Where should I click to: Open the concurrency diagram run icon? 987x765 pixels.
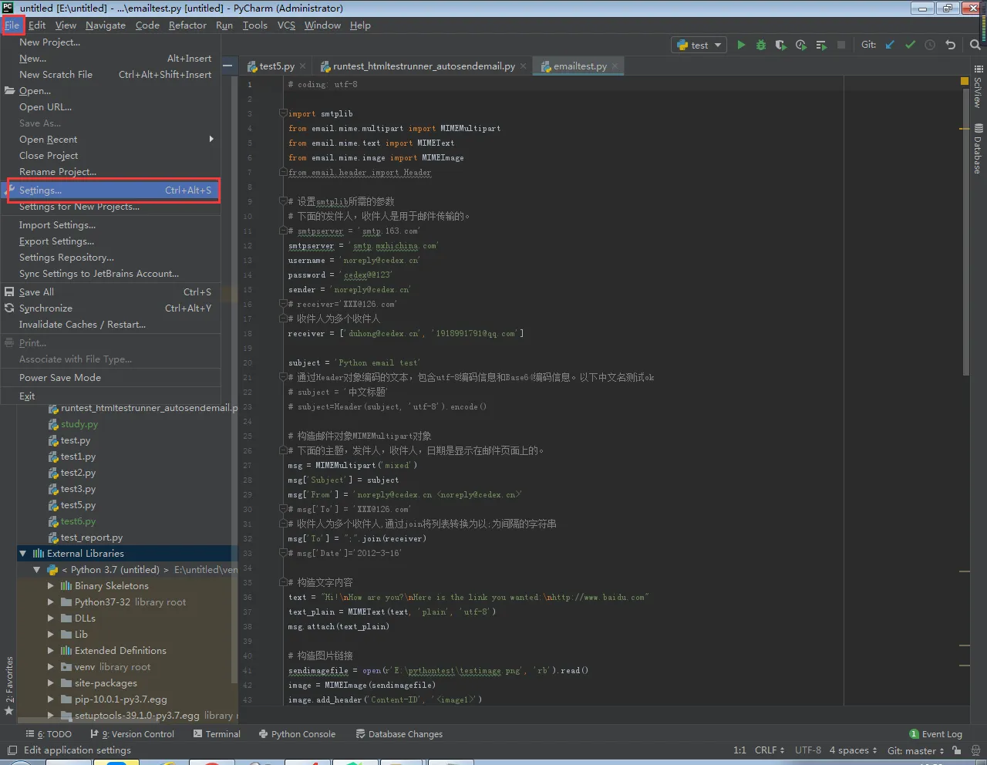(821, 45)
